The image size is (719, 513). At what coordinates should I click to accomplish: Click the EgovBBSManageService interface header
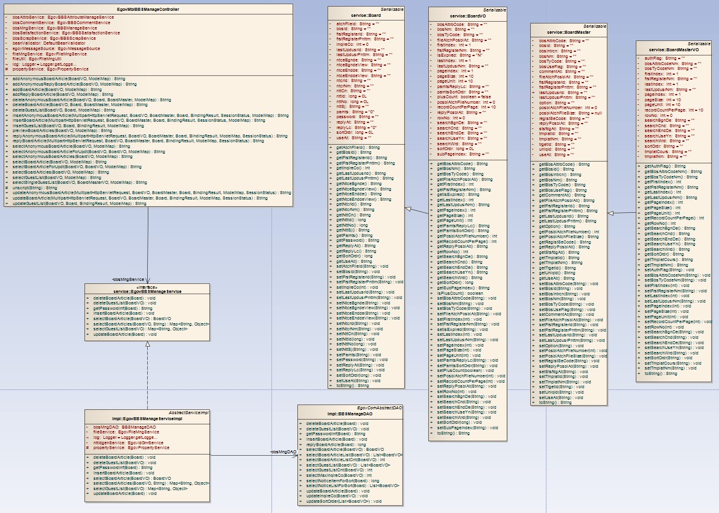tap(147, 291)
